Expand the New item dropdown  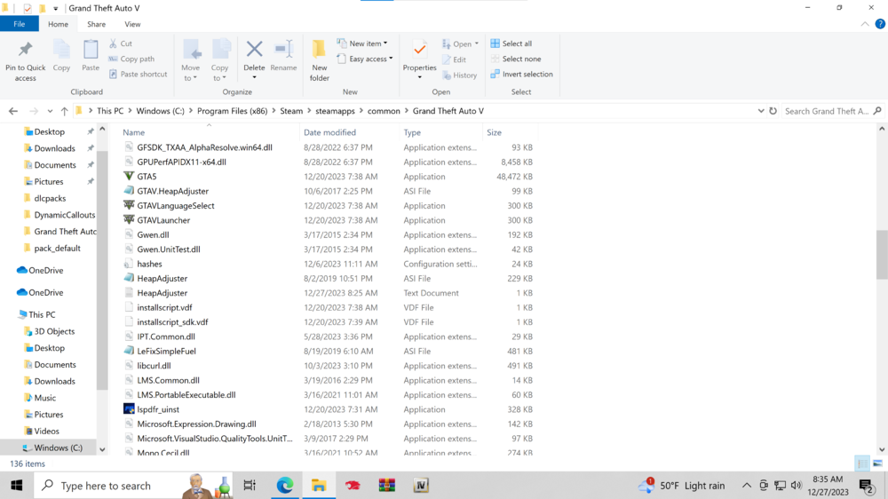(385, 44)
